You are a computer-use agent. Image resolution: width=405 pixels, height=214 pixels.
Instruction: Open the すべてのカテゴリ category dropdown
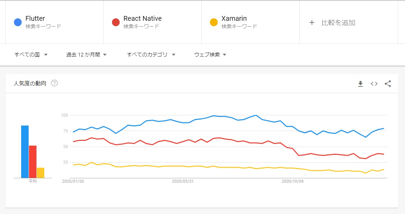(x=151, y=54)
